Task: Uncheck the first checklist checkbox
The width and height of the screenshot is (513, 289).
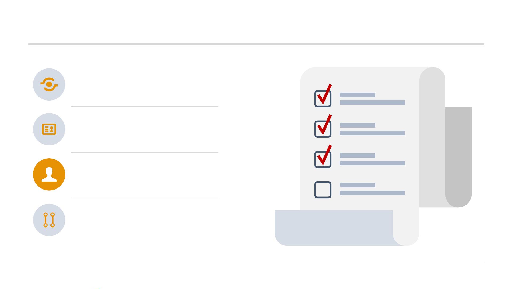Action: coord(323,99)
